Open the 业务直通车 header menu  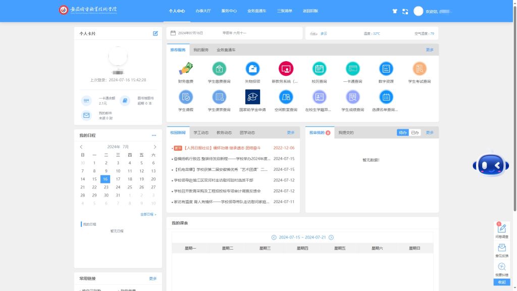coord(256,11)
